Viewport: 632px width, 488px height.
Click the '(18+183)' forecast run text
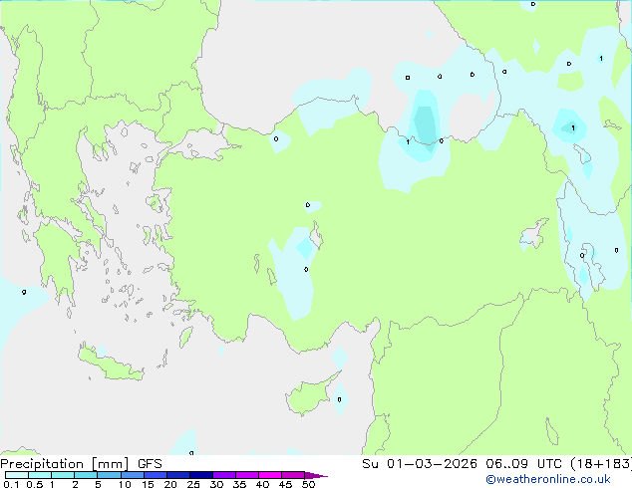pos(601,464)
